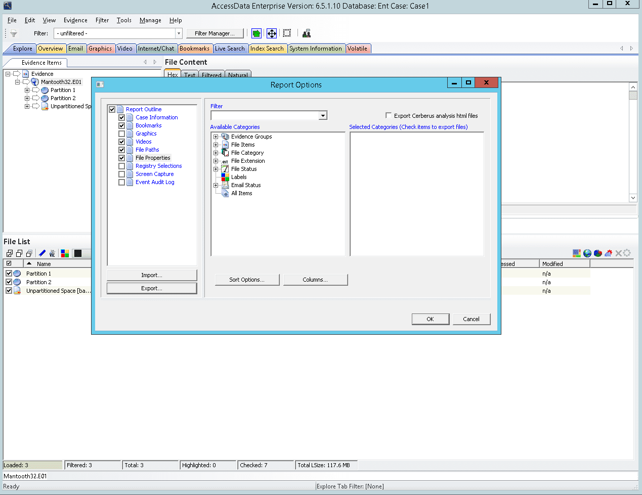This screenshot has height=495, width=642.
Task: Click the globe icon above file list
Action: pyautogui.click(x=587, y=253)
